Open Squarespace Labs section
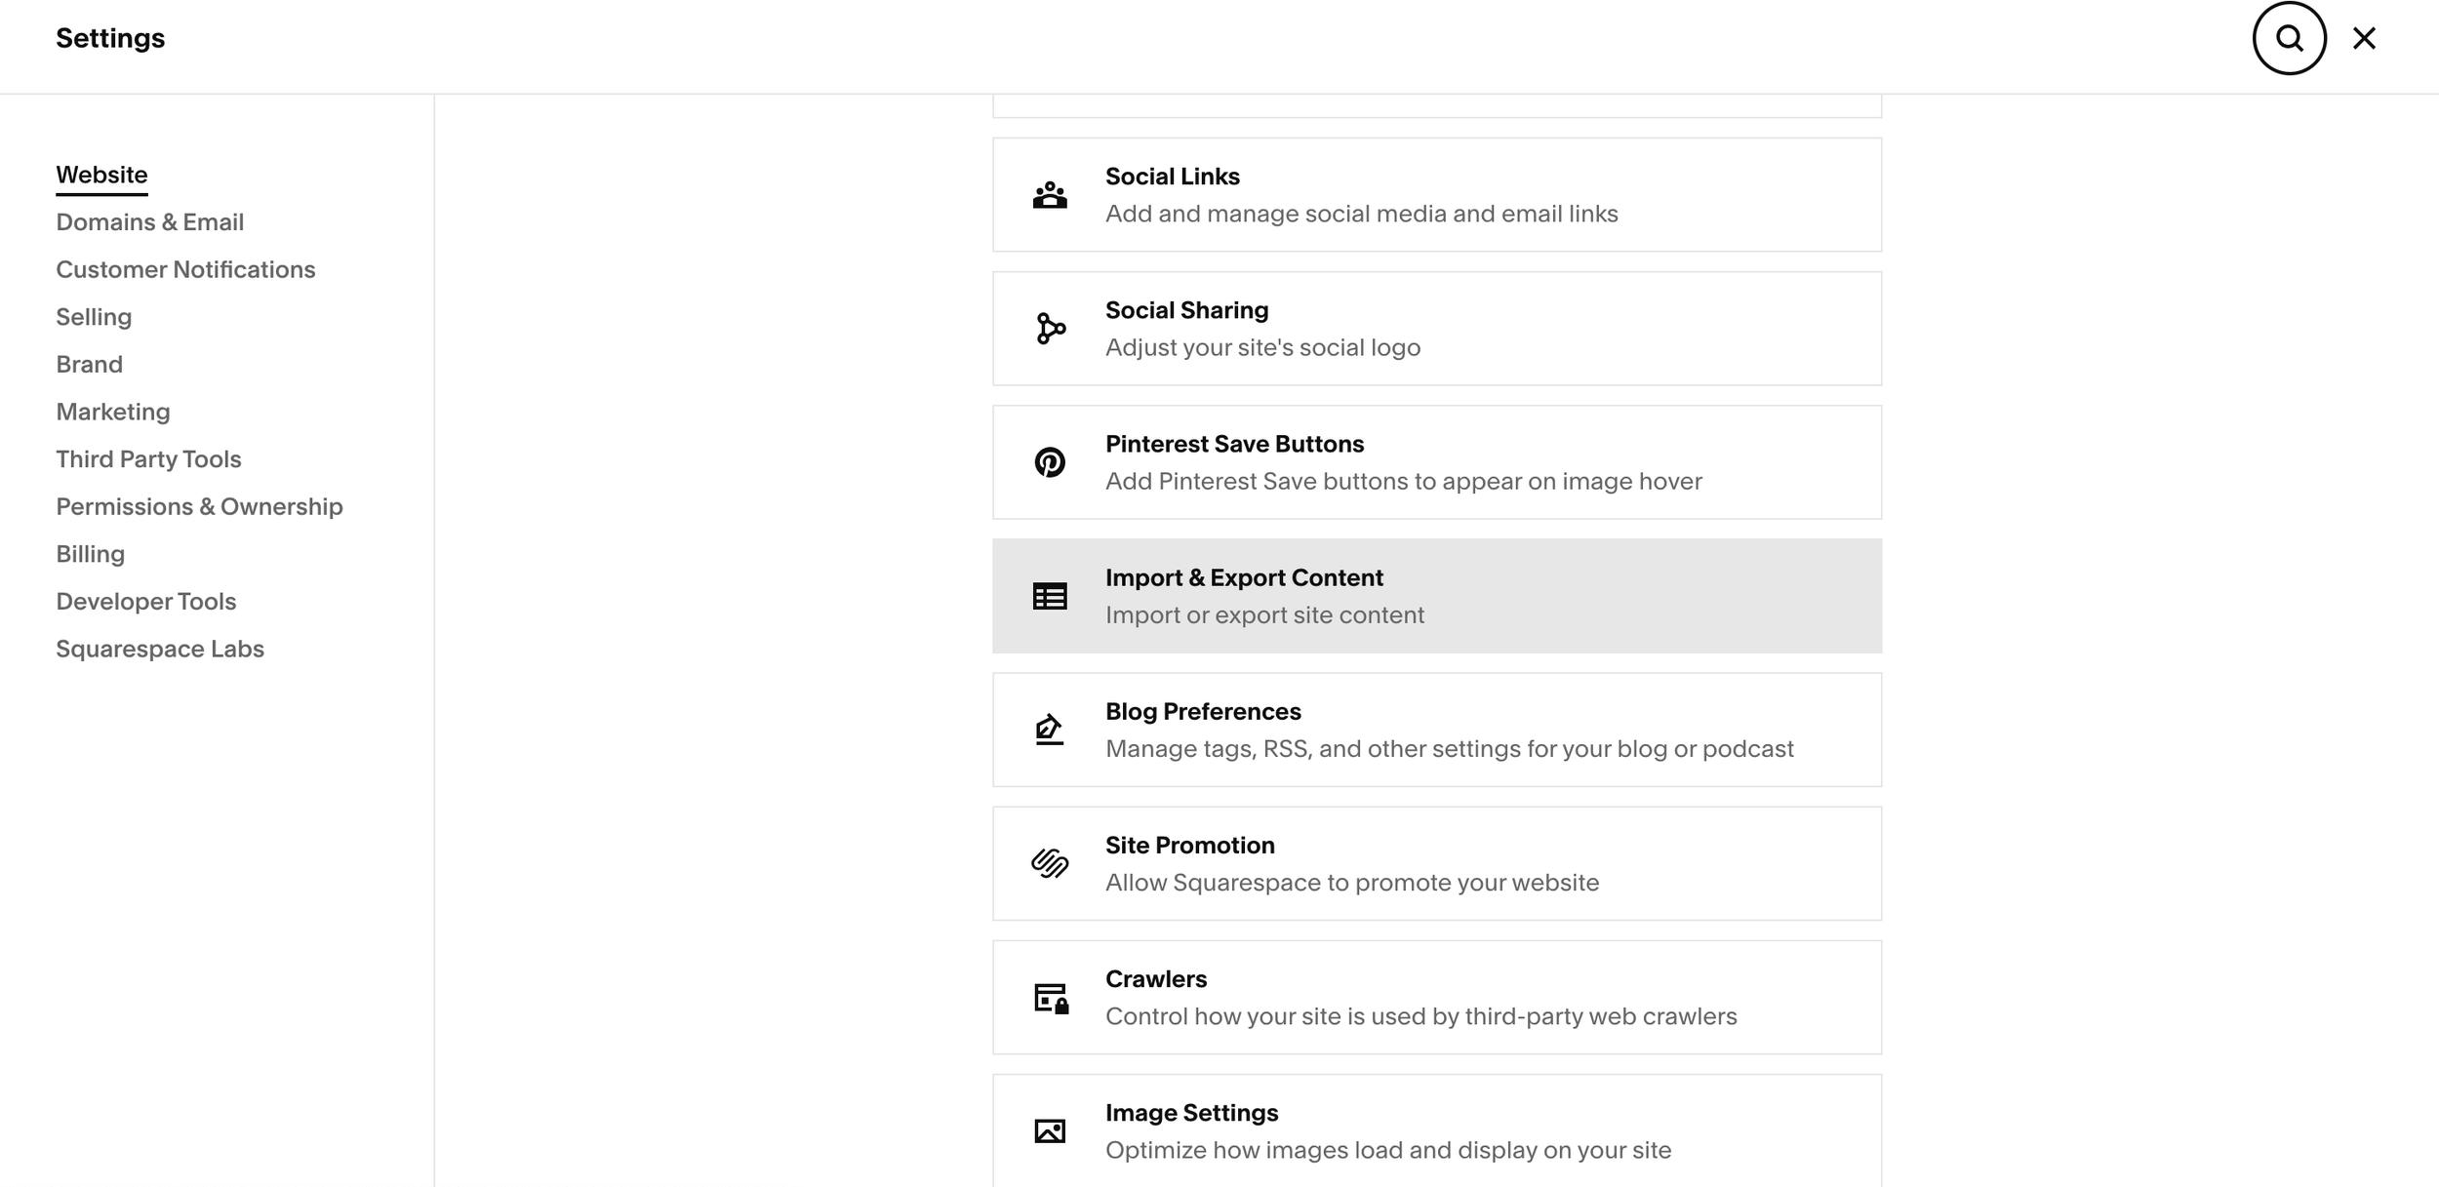The height and width of the screenshot is (1187, 2439). 160,648
